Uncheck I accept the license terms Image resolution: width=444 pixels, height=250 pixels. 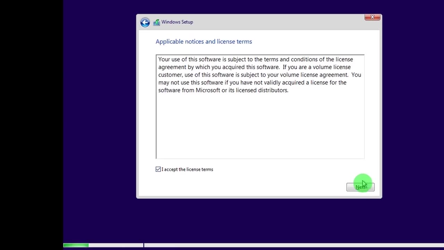pos(158,169)
